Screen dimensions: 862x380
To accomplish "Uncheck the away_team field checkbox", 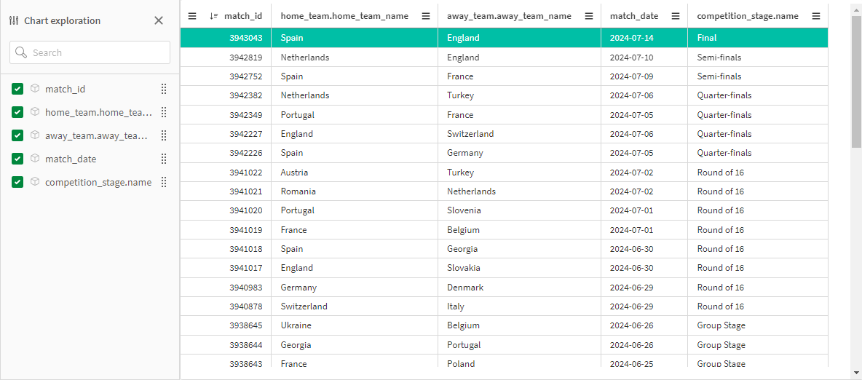I will pos(17,135).
